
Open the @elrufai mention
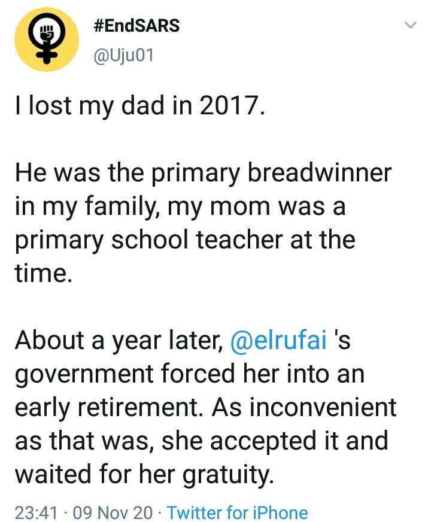tap(278, 340)
